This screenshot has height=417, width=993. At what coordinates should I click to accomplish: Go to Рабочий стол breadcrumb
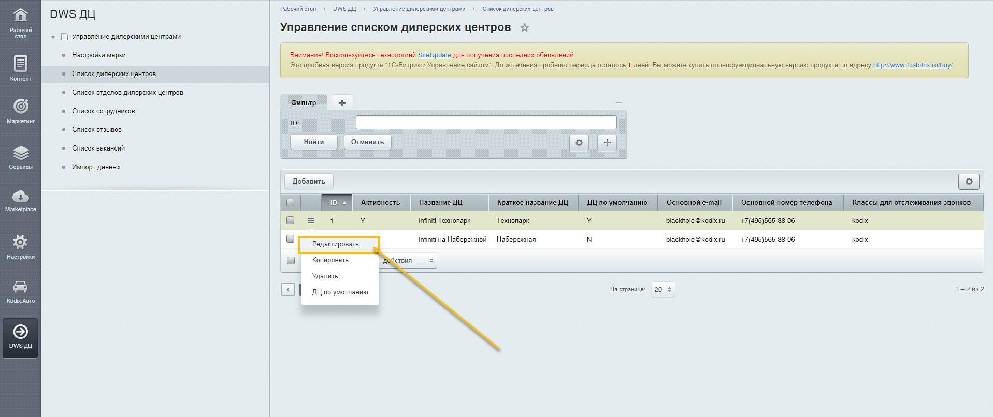(x=298, y=9)
